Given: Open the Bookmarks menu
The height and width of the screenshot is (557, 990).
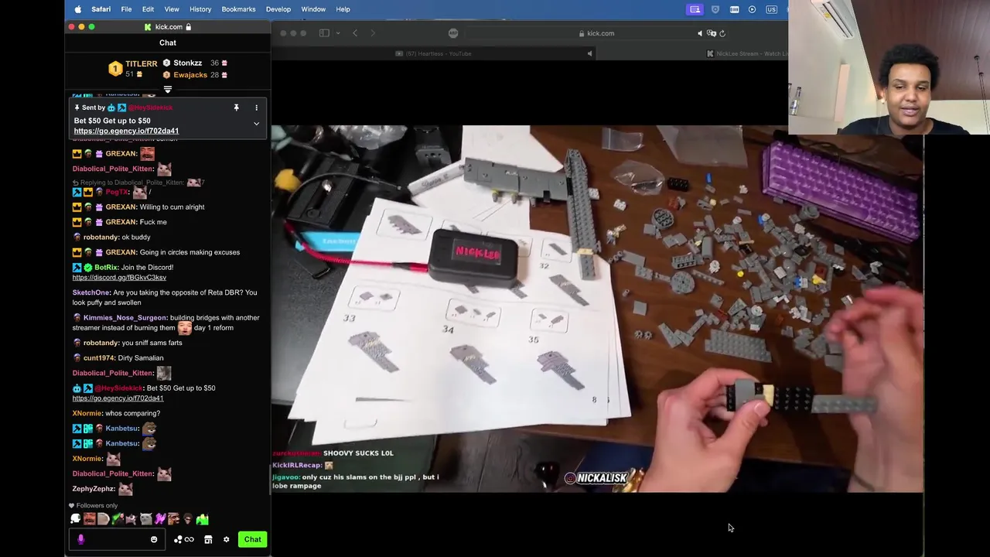Looking at the screenshot, I should 238,9.
